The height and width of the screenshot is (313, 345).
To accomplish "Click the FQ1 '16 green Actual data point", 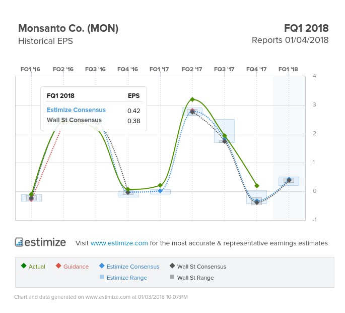I will (31, 194).
